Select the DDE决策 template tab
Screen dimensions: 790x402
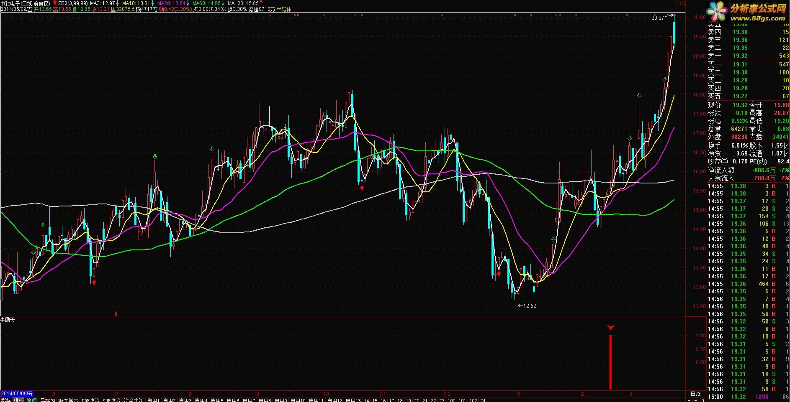click(90, 400)
